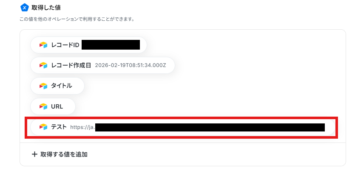This screenshot has width=355, height=176.
Task: Click the Airtable icon in レコード作成日 chip
Action: point(43,65)
